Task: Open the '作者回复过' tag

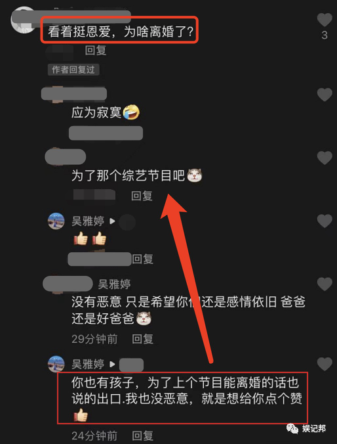Action: (x=73, y=70)
